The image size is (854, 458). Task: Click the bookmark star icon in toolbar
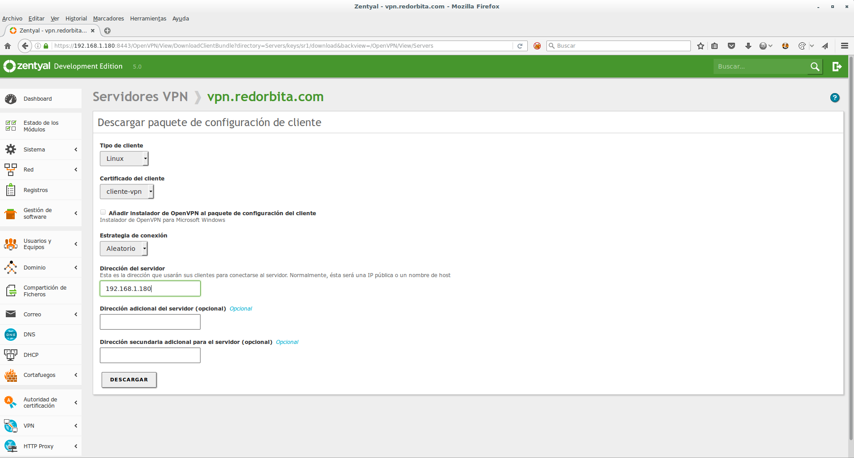701,46
